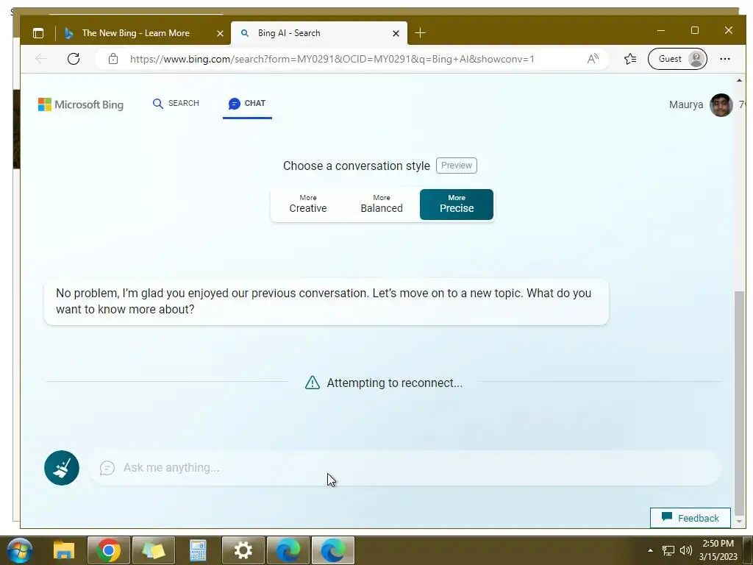Open the Feedback button
Image resolution: width=753 pixels, height=565 pixels.
tap(690, 518)
